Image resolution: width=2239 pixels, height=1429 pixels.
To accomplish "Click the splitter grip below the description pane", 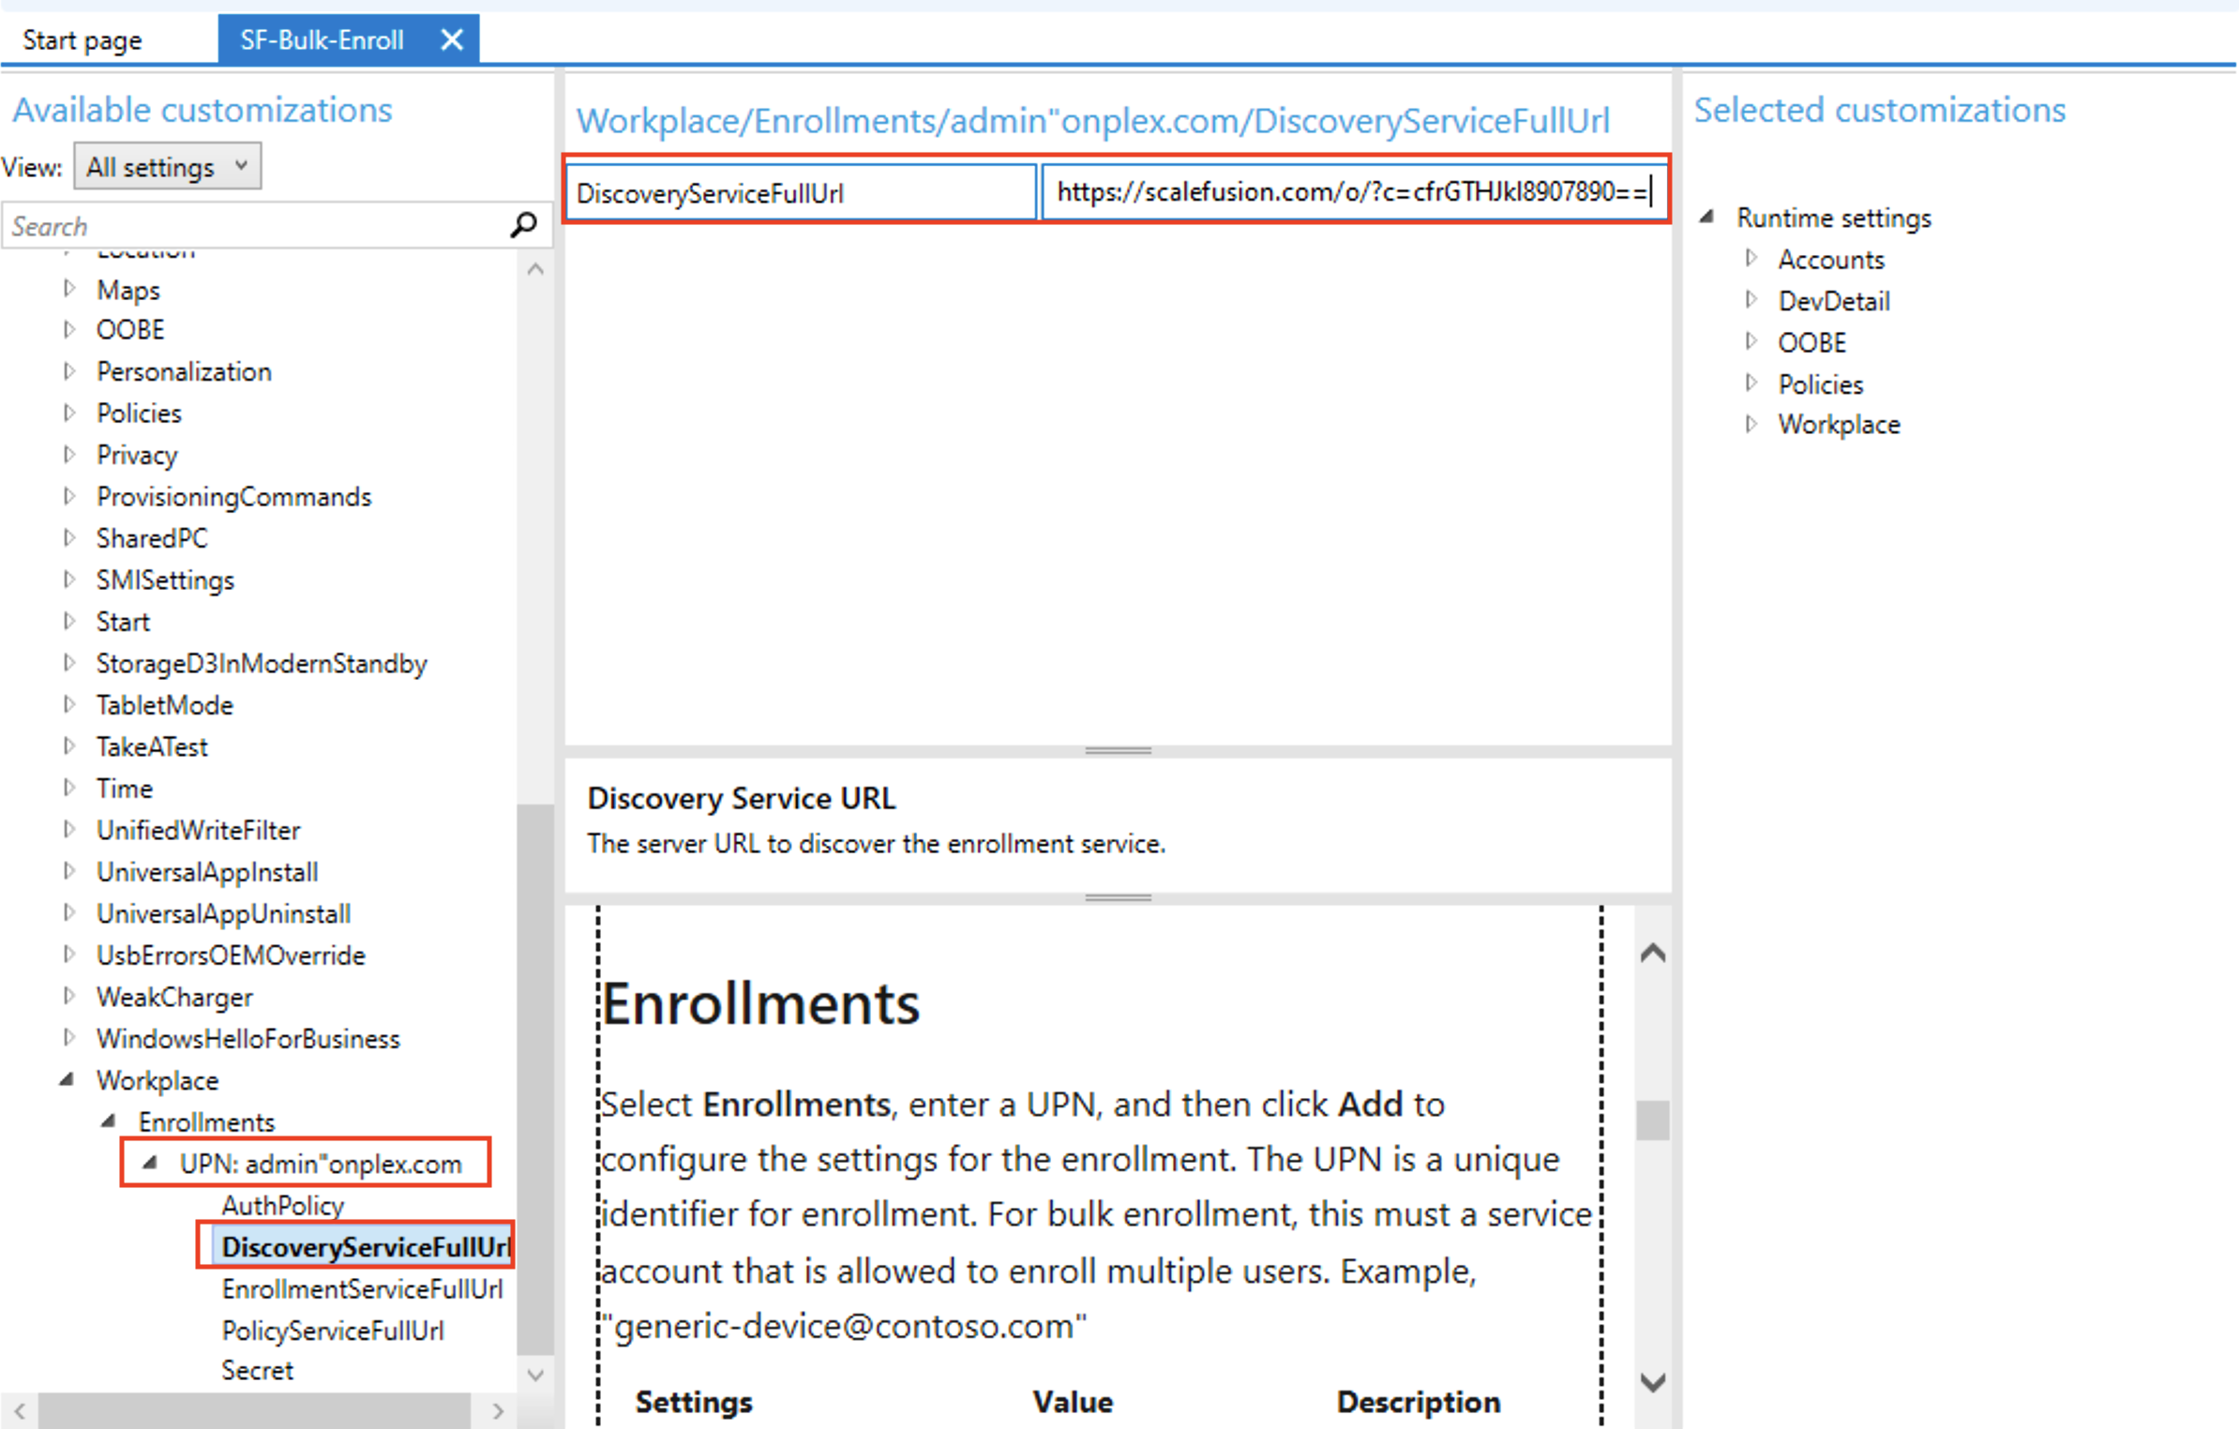I will tap(1118, 897).
